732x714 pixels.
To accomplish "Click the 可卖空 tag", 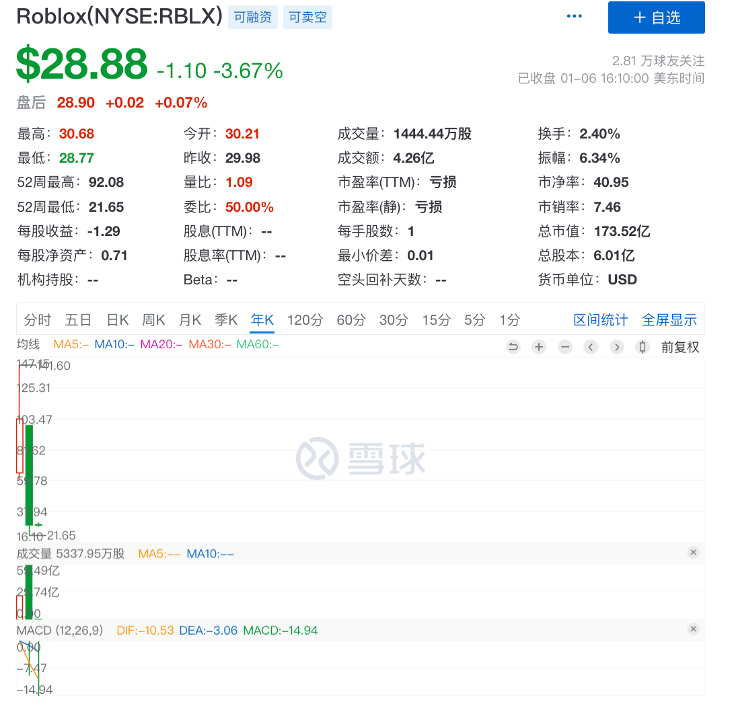I will (307, 17).
